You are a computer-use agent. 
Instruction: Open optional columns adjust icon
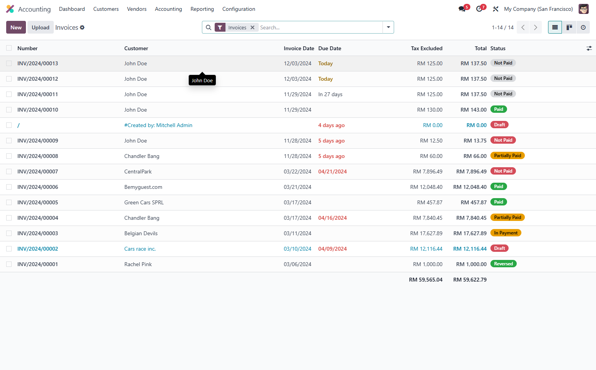[589, 48]
